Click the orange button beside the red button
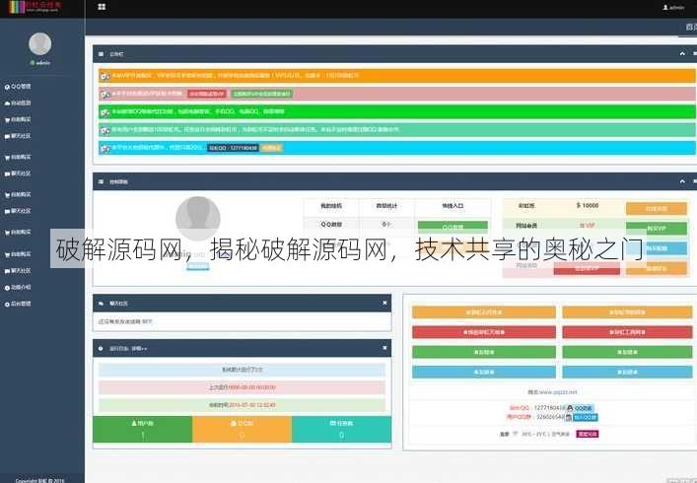The image size is (697, 483). (657, 268)
